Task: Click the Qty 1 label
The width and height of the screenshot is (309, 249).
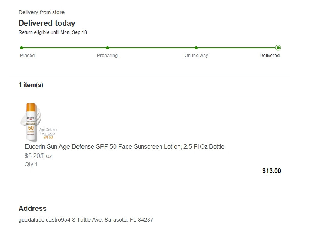Action: (x=31, y=164)
